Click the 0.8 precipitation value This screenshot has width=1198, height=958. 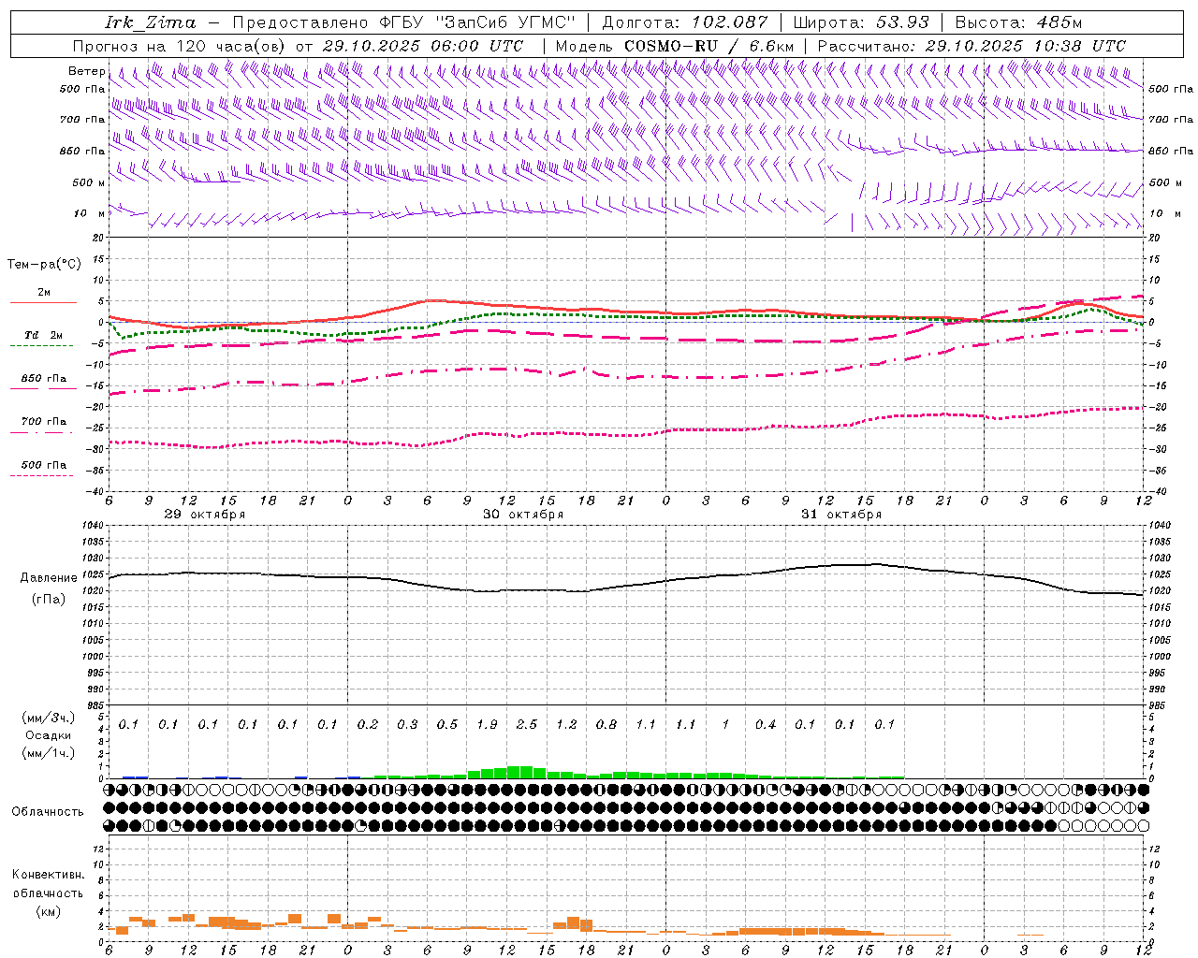pos(606,724)
